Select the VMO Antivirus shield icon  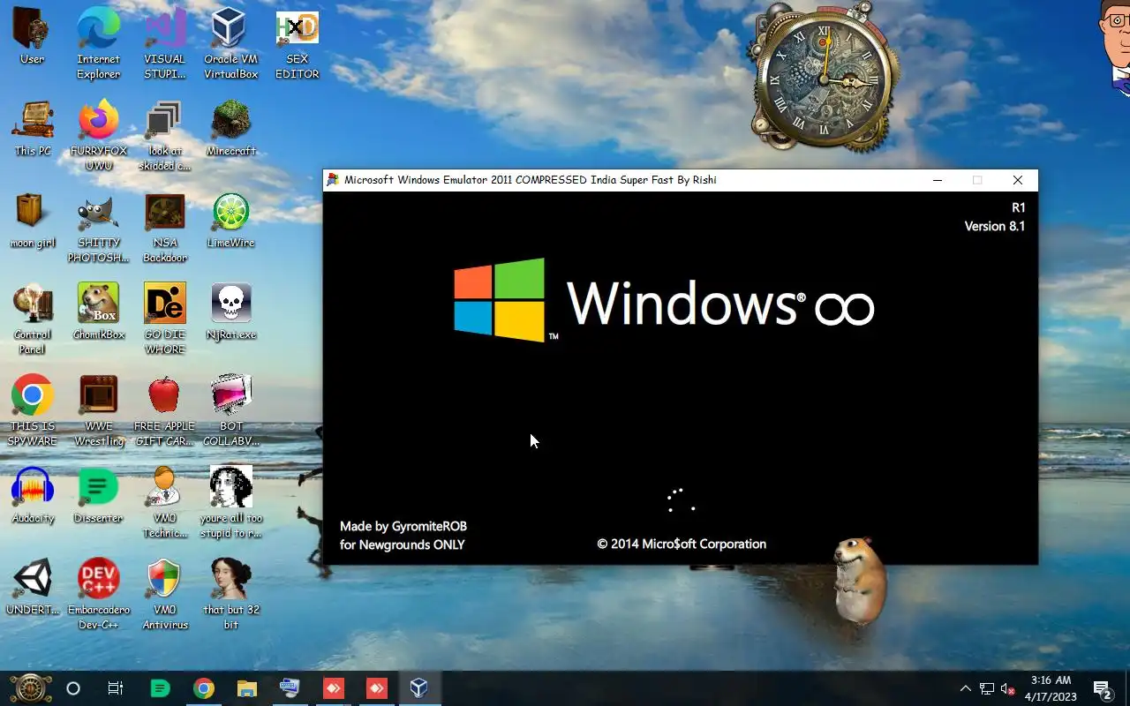[x=165, y=595]
